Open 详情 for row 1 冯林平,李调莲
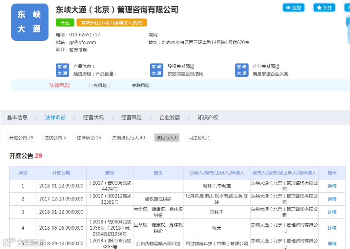The image size is (350, 249). (x=332, y=186)
